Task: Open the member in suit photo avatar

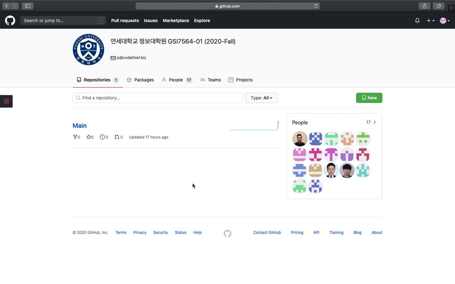Action: [331, 170]
